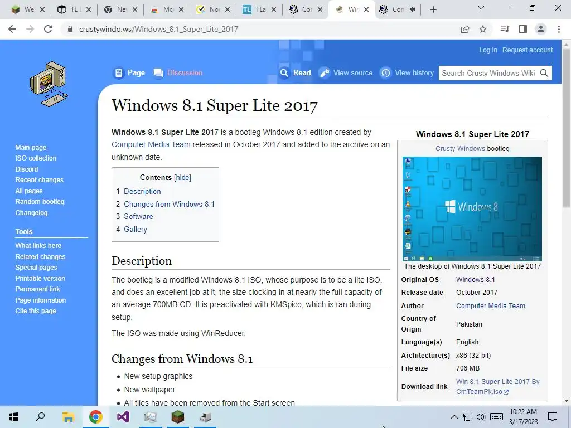The height and width of the screenshot is (428, 571).
Task: Hide the Contents table with [hide]
Action: [x=182, y=178]
